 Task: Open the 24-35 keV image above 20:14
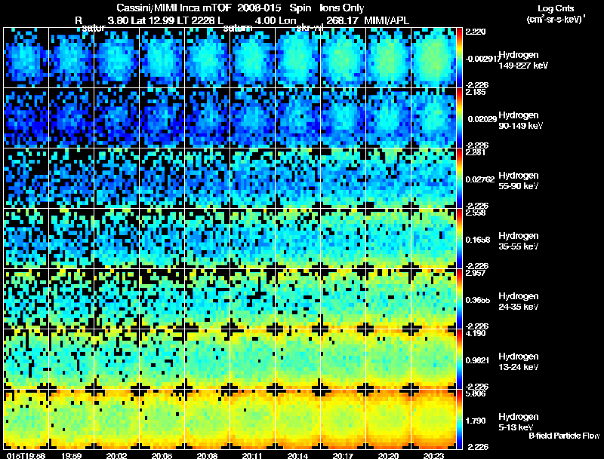[x=297, y=299]
